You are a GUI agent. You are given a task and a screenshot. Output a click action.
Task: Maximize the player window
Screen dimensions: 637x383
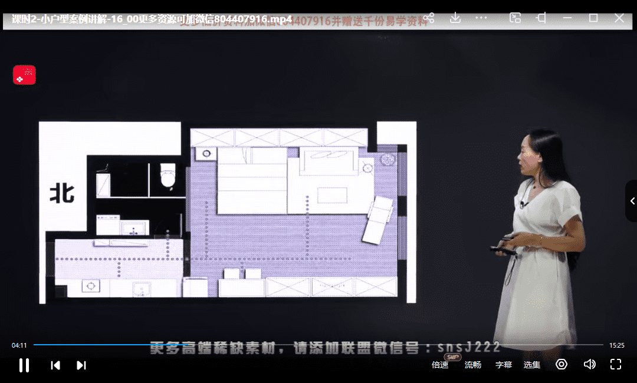coord(593,18)
